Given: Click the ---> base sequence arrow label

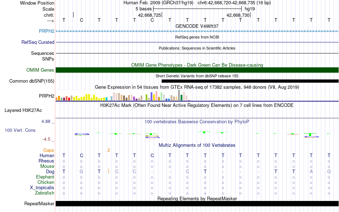Looking at the screenshot, I should point(50,21).
